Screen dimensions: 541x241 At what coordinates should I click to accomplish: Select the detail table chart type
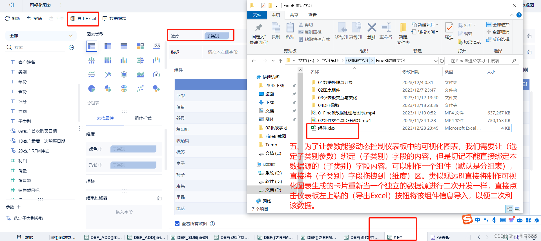[x=124, y=46]
